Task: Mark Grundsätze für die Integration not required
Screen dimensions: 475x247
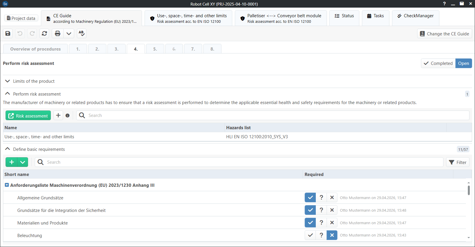Action: tap(332, 210)
